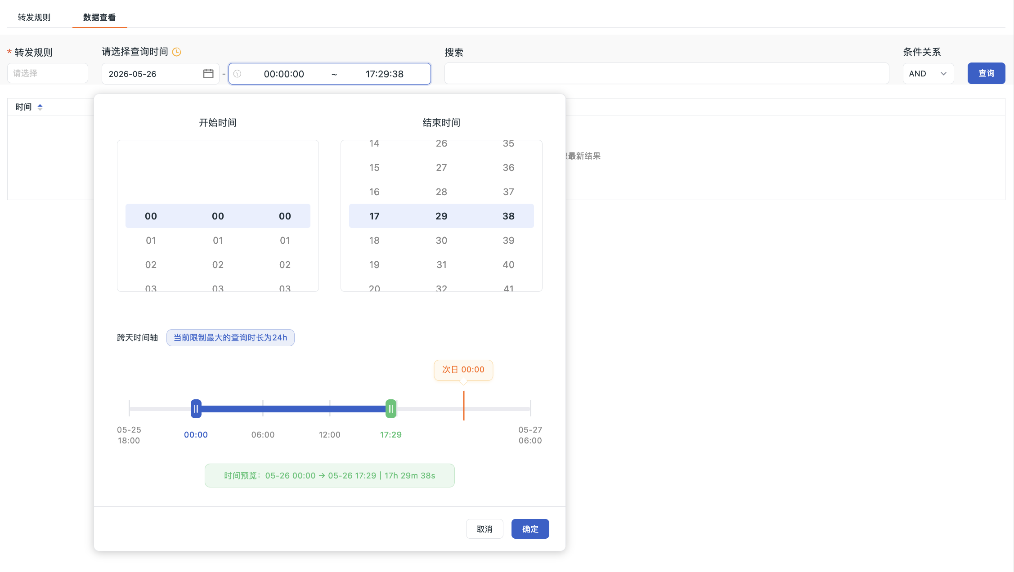Click the 05-25 18:00 timeline start label
1014x572 pixels.
click(129, 435)
